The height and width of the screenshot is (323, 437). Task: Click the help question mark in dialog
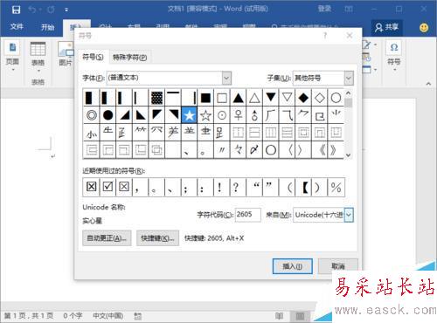tap(325, 36)
